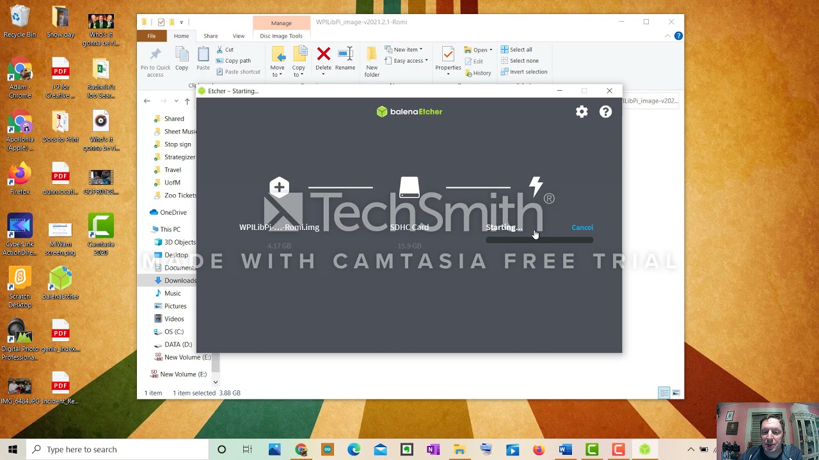The image size is (819, 460).
Task: Select the Recycle Bin desktop icon
Action: (x=20, y=22)
